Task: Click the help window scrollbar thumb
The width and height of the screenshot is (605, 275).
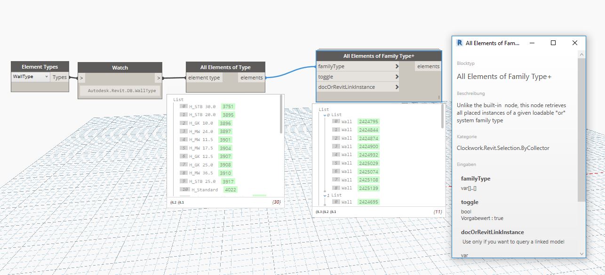Action: tap(581, 130)
